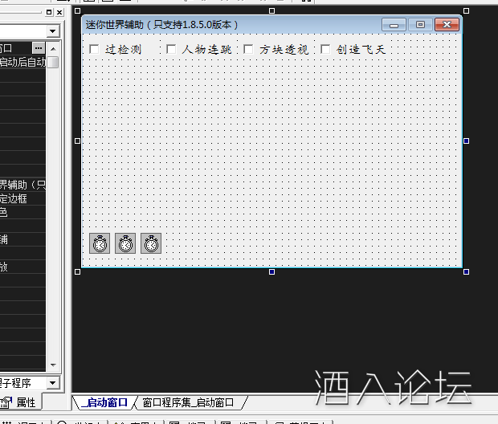Image resolution: width=498 pixels, height=424 pixels.
Task: Toggle the 过检测 checkbox
Action: pyautogui.click(x=95, y=50)
